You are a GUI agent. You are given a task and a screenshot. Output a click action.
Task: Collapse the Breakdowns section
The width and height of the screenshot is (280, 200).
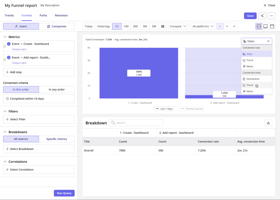(5, 132)
